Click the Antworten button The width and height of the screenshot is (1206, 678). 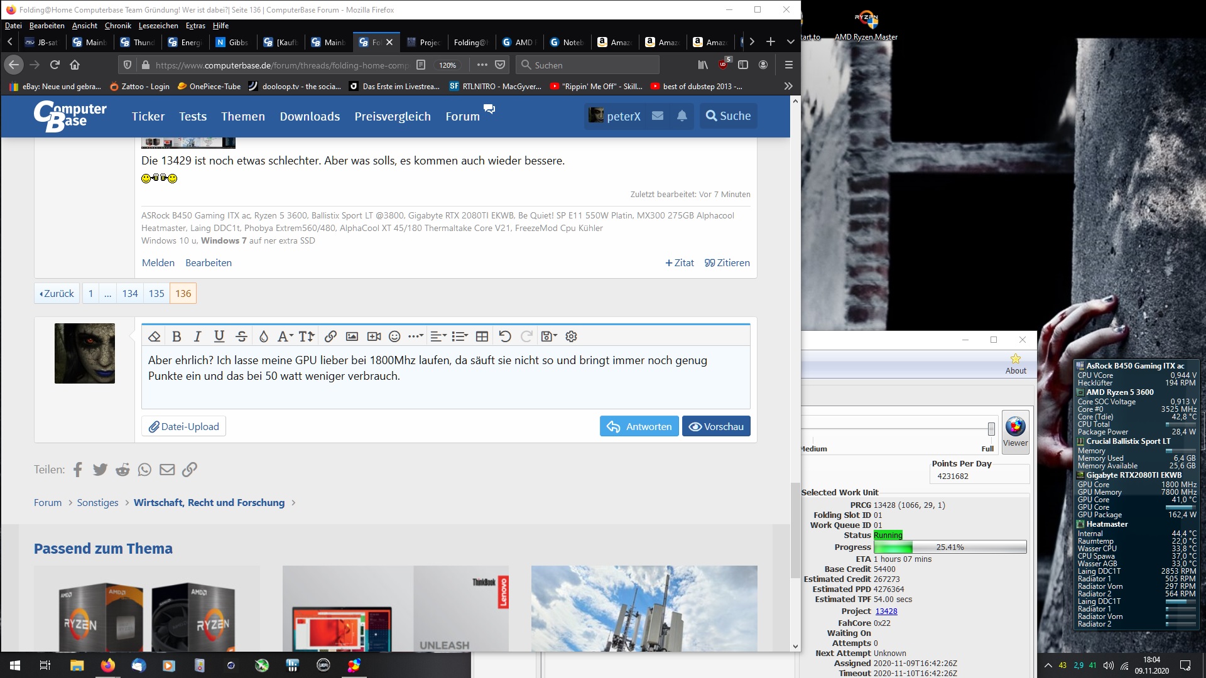click(639, 426)
